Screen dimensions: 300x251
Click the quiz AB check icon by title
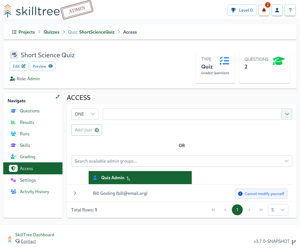[x=14, y=55]
